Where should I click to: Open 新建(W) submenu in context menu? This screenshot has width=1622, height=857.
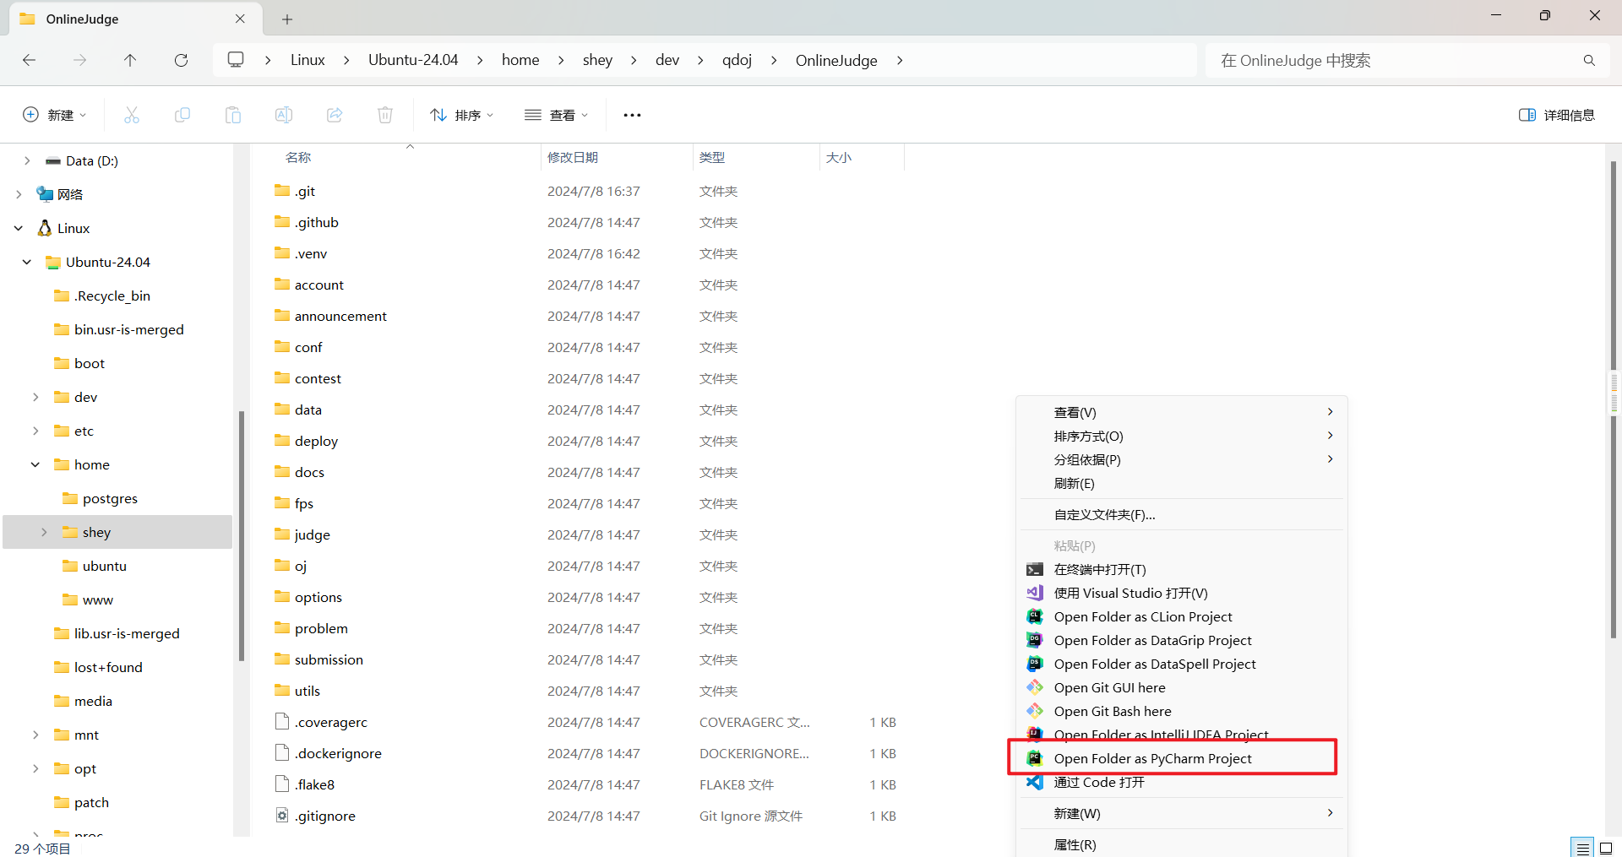tap(1182, 814)
